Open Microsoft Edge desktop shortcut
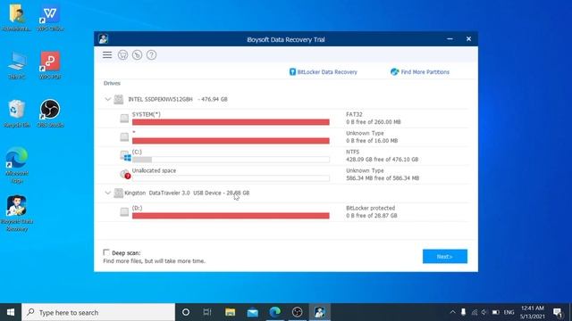The width and height of the screenshot is (572, 321). pos(16,166)
